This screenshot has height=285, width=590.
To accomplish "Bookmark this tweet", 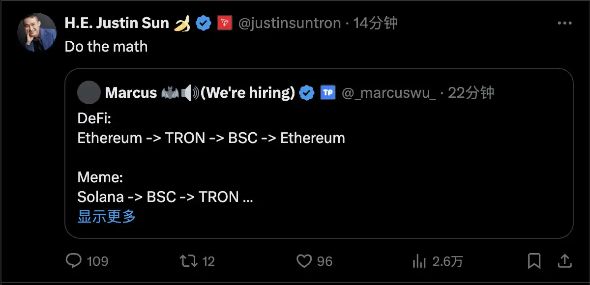I will point(534,260).
